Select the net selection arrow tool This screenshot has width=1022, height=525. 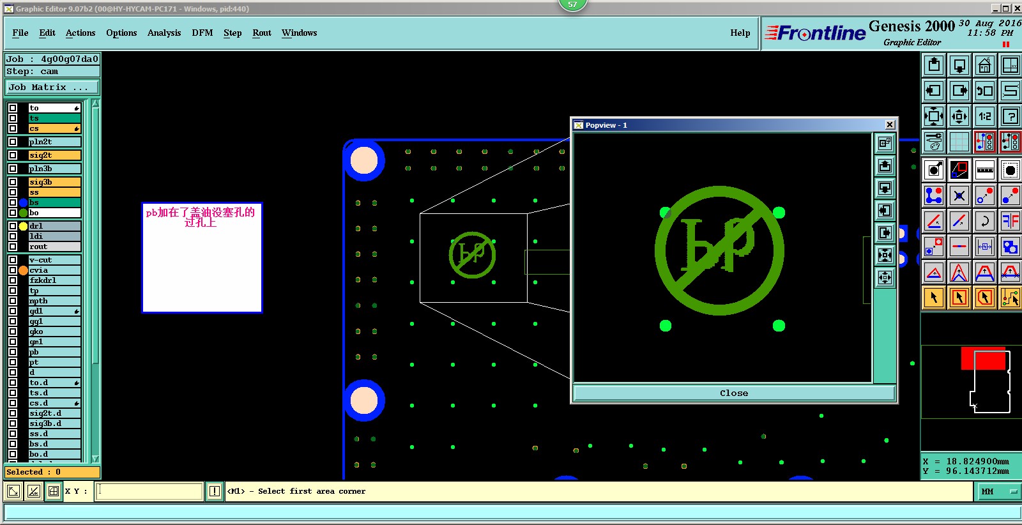1011,298
